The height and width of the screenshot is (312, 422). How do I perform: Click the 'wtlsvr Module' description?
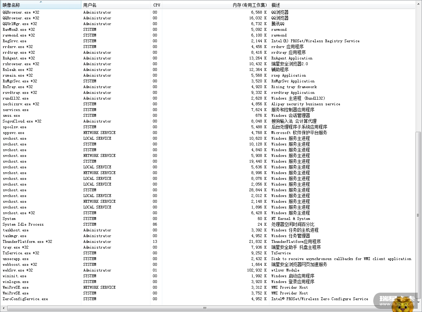click(285, 270)
